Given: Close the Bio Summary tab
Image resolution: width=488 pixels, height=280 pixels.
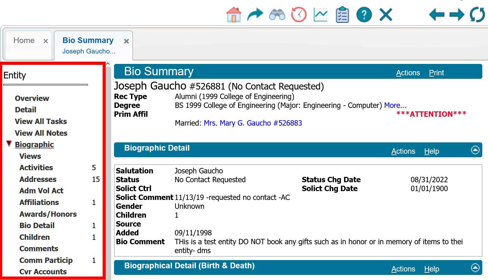Looking at the screenshot, I should tap(126, 41).
